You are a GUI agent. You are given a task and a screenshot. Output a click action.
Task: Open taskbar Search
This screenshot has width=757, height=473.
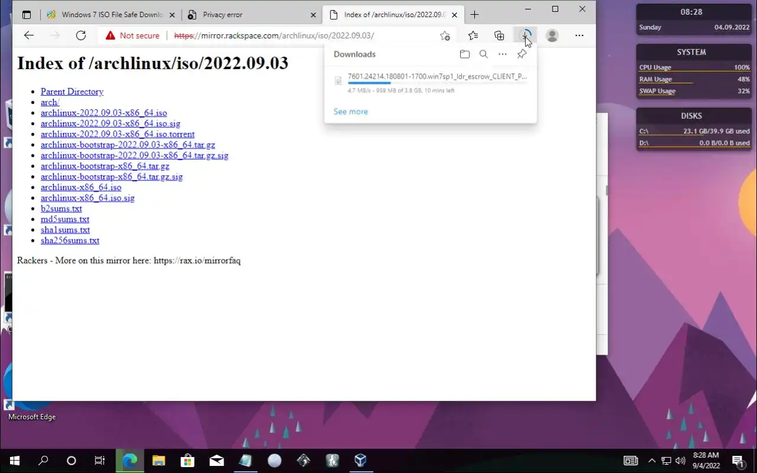point(43,461)
